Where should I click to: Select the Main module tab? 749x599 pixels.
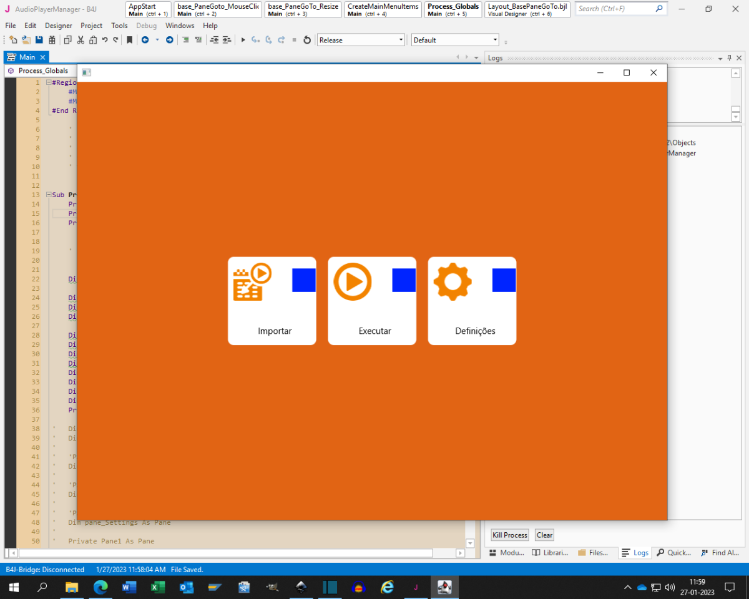(x=27, y=57)
